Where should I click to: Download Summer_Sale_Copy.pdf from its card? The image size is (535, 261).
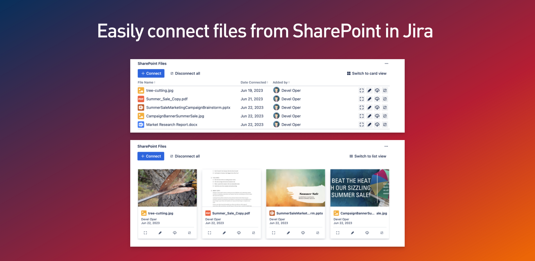pos(238,233)
